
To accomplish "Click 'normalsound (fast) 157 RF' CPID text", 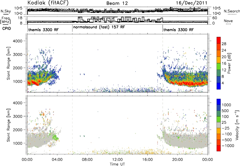I will (99, 27).
